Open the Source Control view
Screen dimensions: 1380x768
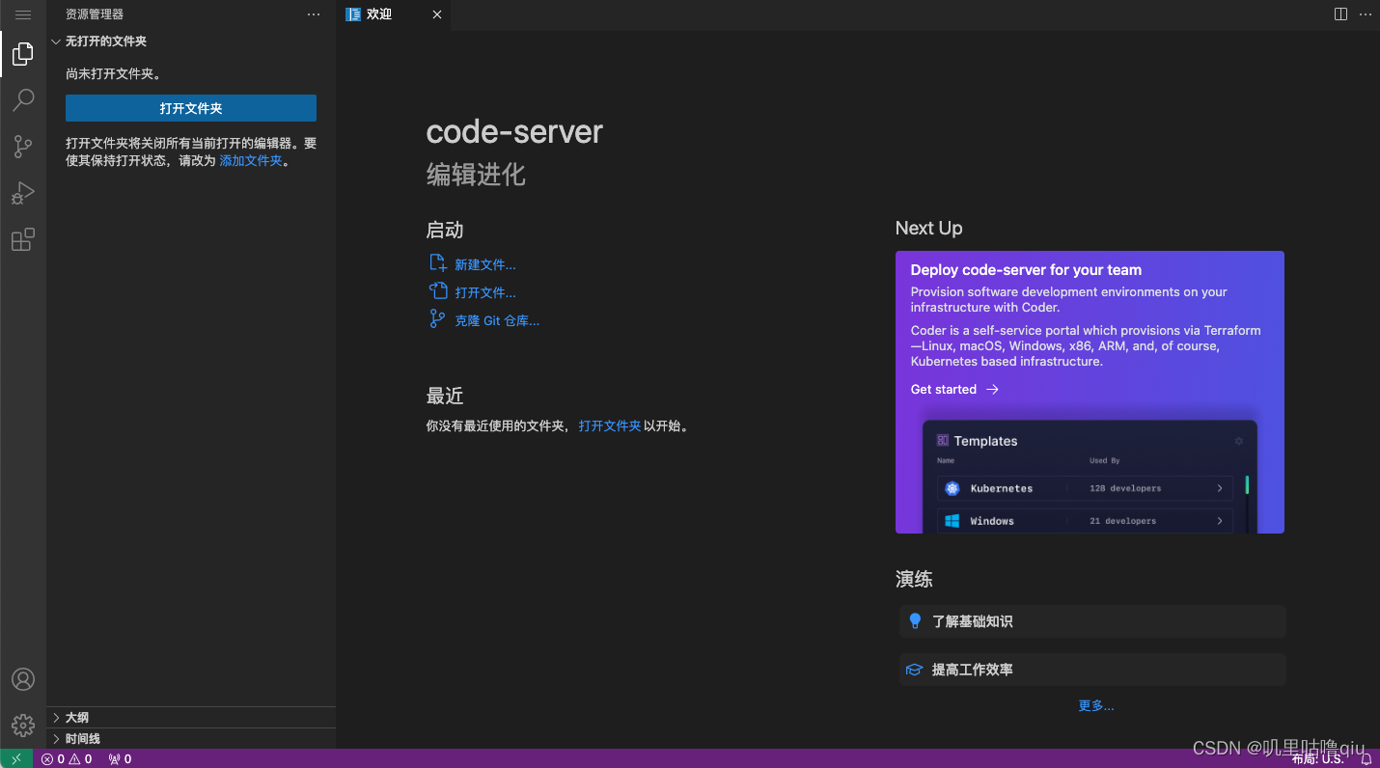click(23, 147)
